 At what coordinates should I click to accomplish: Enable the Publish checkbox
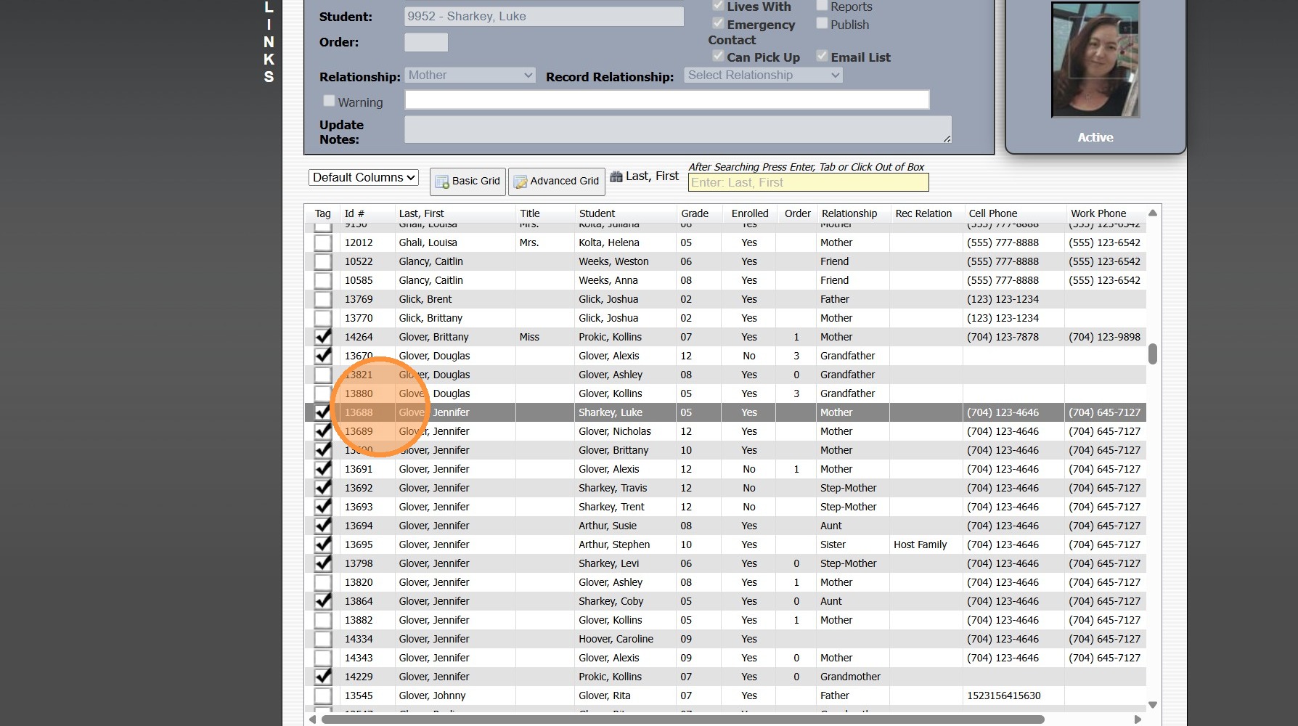(822, 24)
